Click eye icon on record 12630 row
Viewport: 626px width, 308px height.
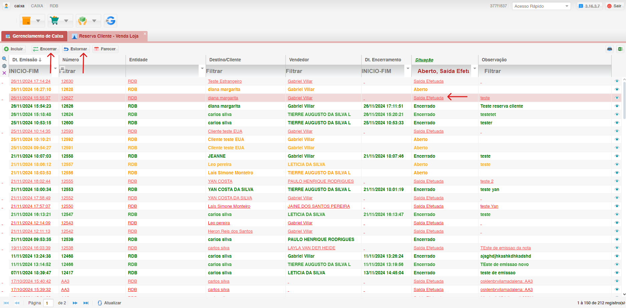(x=617, y=81)
